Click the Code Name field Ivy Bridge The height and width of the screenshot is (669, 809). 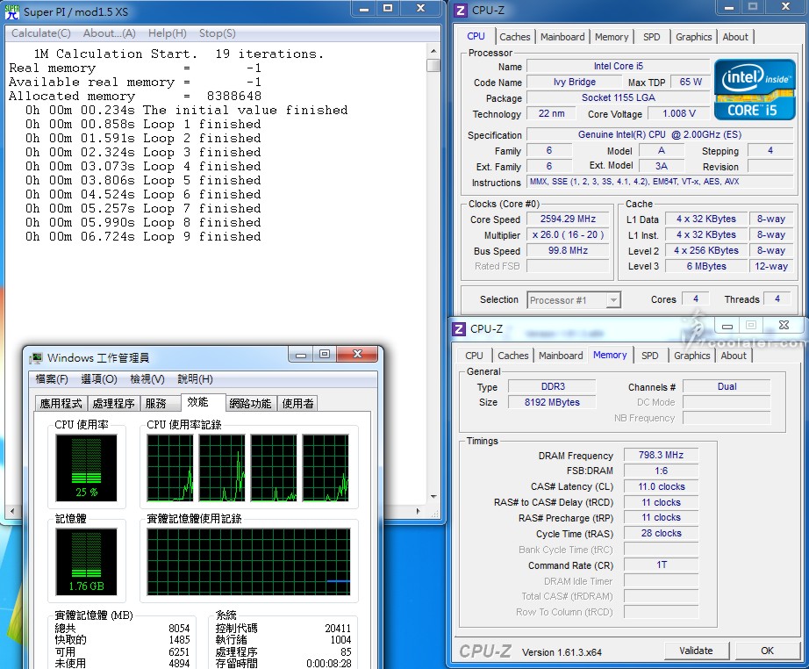pyautogui.click(x=574, y=82)
